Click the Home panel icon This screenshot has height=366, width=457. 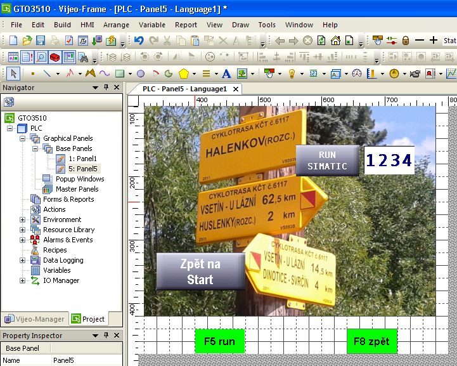pyautogui.click(x=335, y=40)
